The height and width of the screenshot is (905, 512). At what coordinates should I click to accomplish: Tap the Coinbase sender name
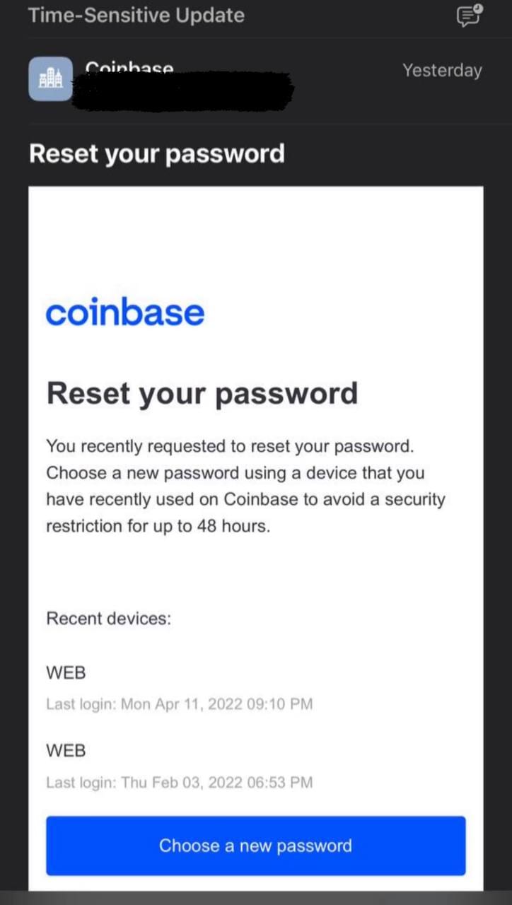point(129,68)
